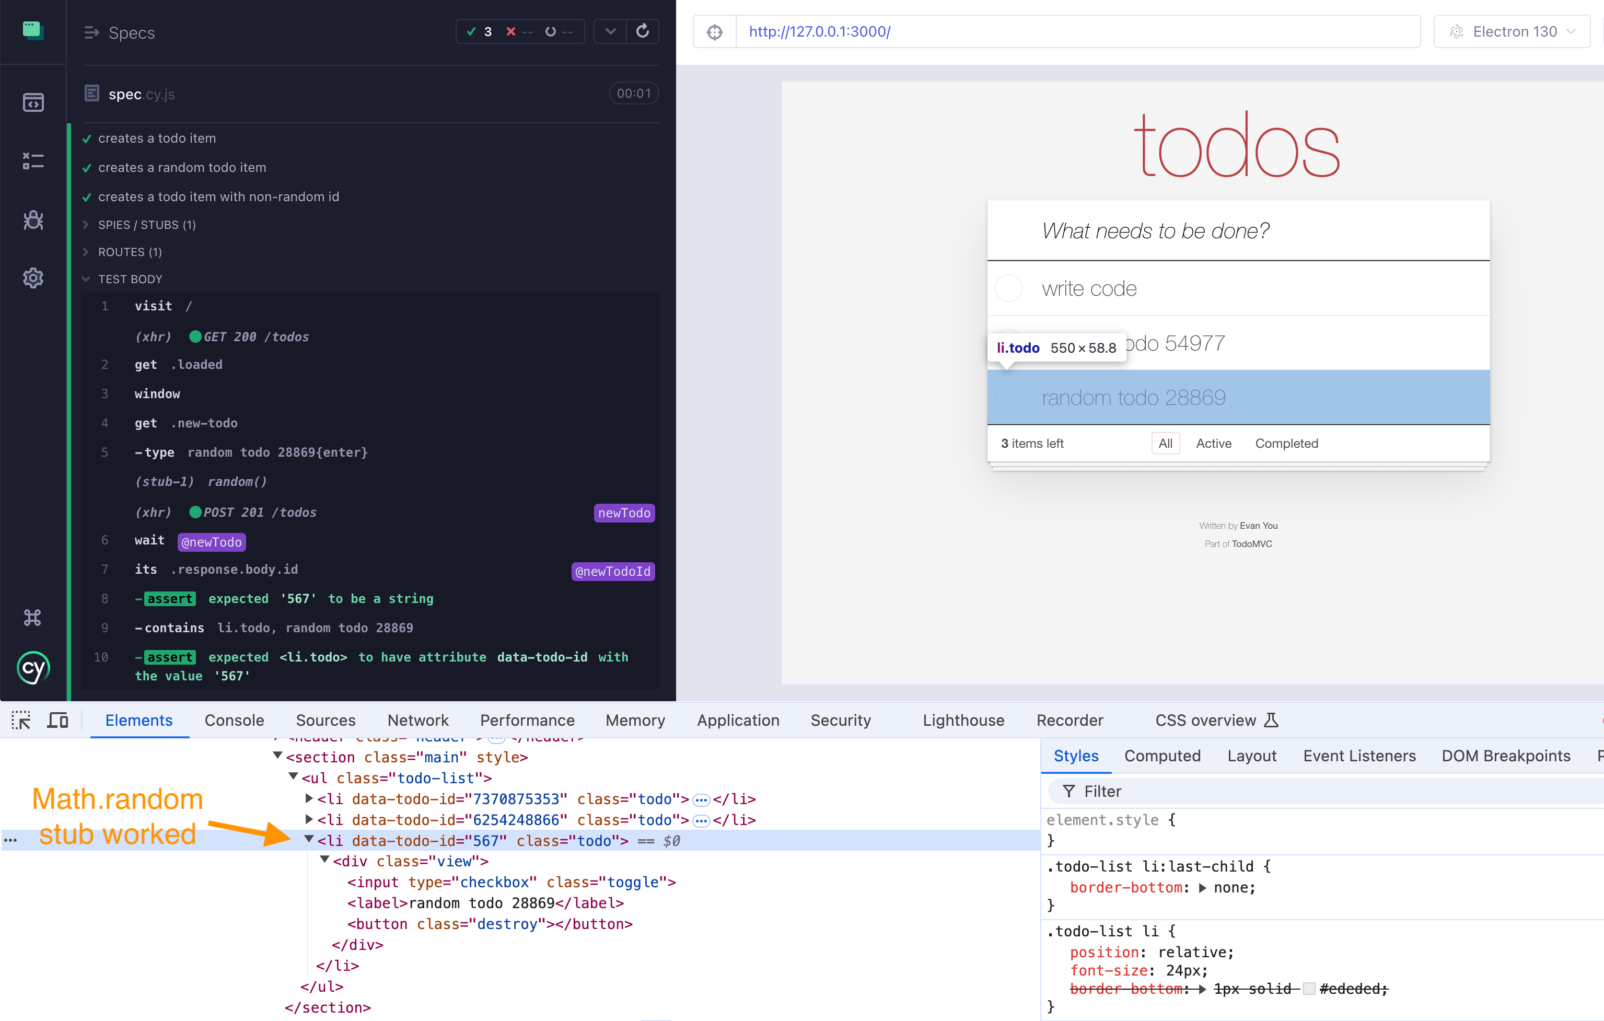Image resolution: width=1604 pixels, height=1021 pixels.
Task: Click the selector playground icon
Action: (x=714, y=30)
